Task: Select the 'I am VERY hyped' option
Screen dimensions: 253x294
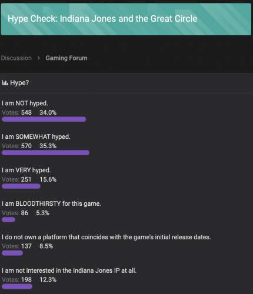Action: tap(26, 170)
